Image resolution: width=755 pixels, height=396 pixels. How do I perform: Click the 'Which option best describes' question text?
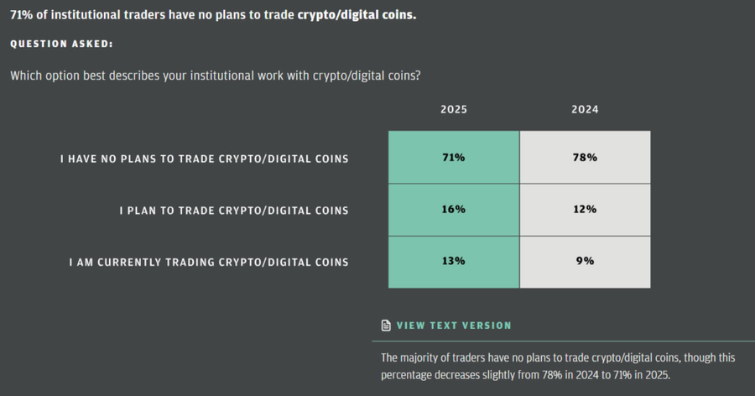(216, 76)
